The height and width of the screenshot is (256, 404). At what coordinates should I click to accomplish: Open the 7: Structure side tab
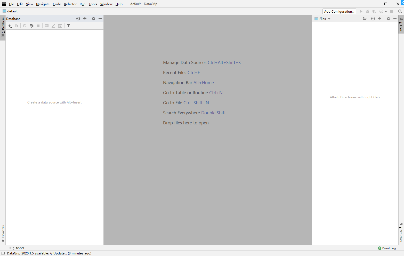point(401,233)
